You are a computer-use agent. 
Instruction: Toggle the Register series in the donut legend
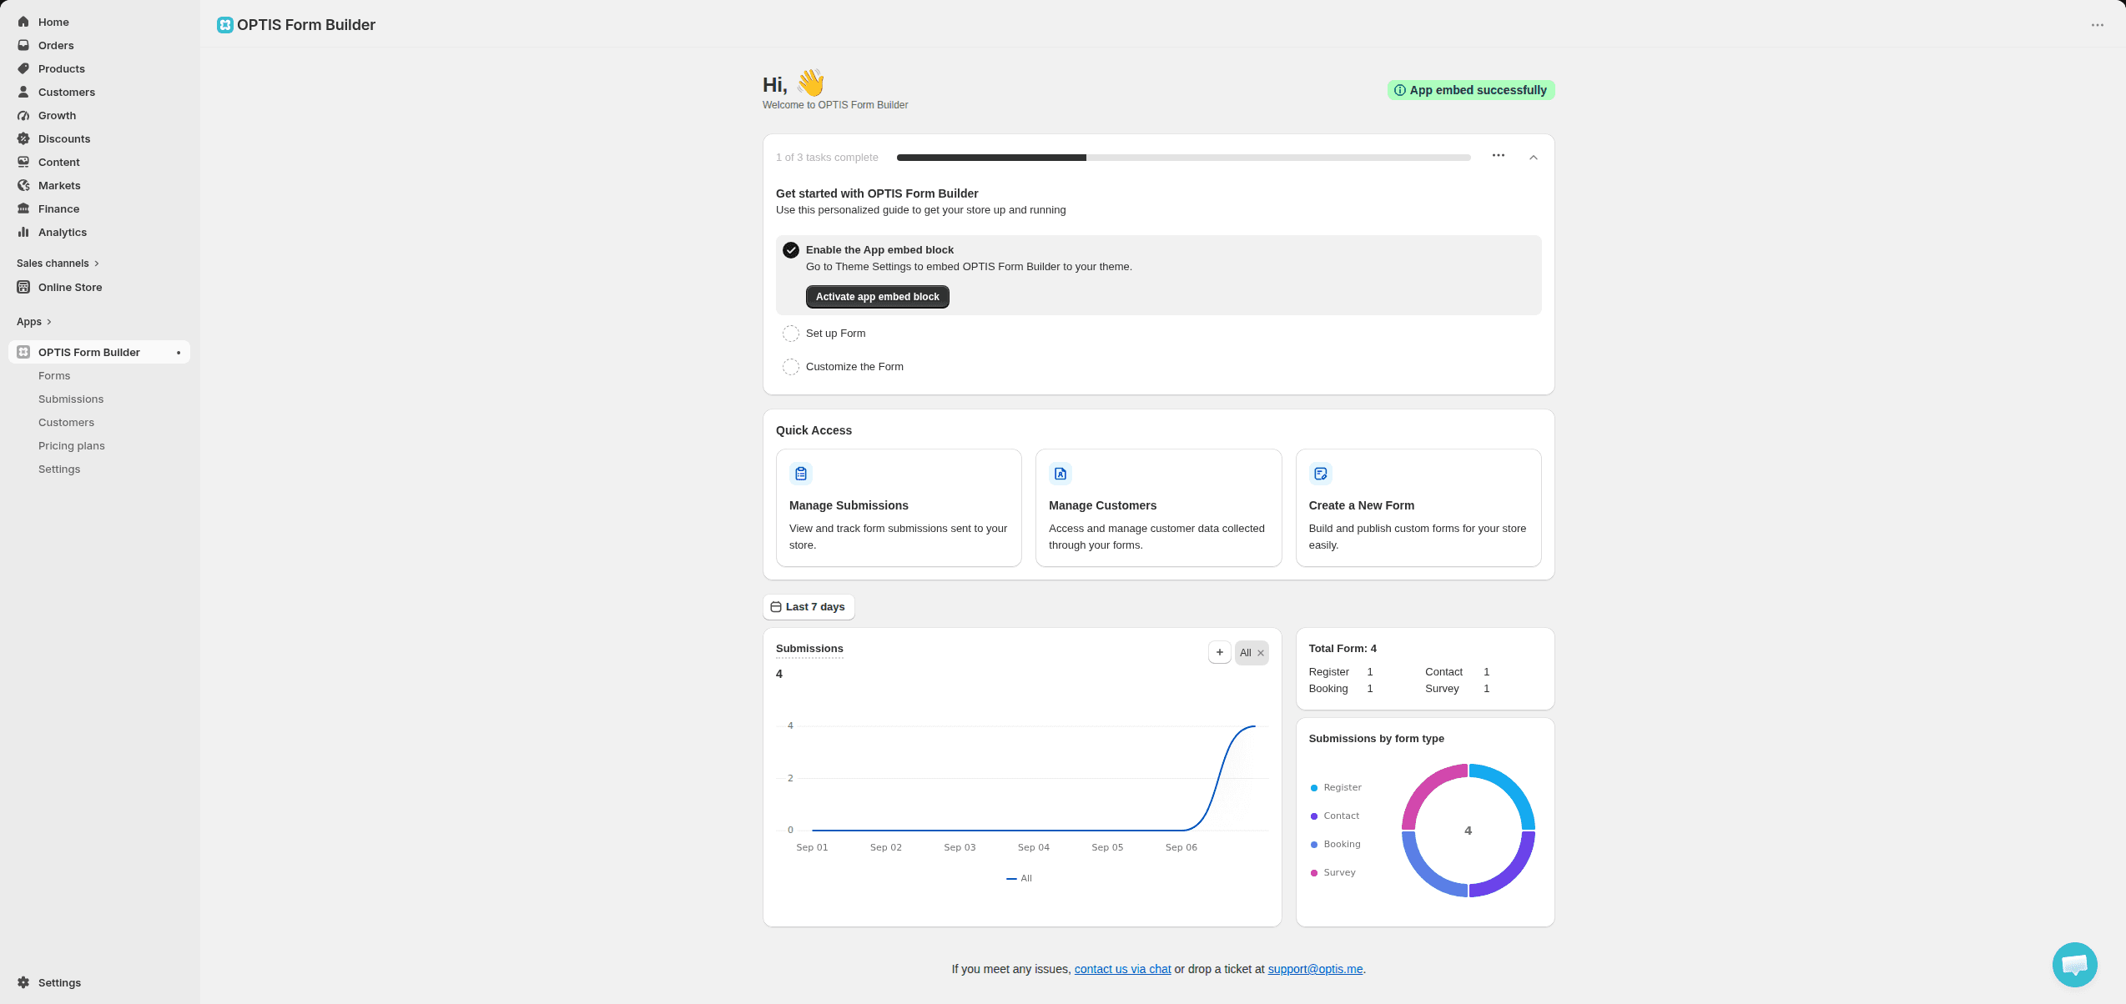(1336, 787)
